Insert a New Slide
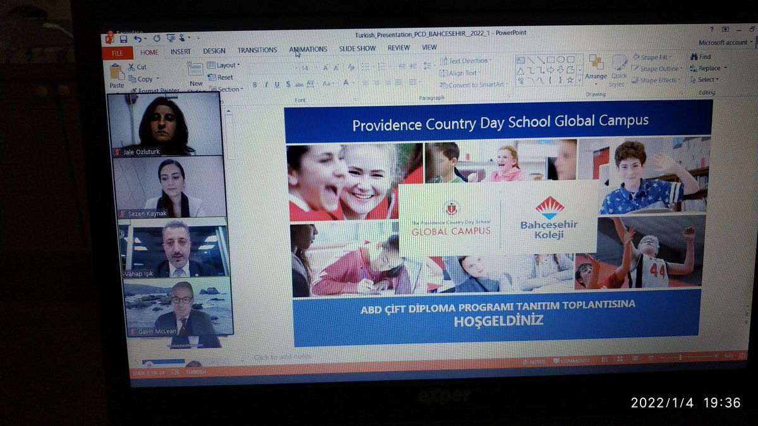The height and width of the screenshot is (426, 758). tap(196, 74)
